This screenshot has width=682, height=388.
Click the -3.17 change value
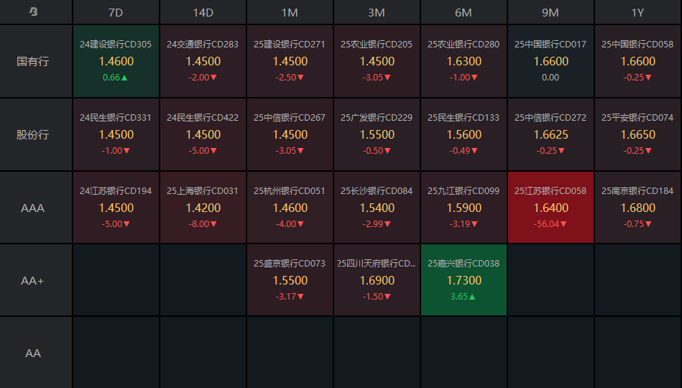tap(290, 297)
